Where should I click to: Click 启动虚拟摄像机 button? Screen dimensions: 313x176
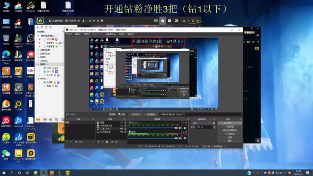[x=230, y=130]
